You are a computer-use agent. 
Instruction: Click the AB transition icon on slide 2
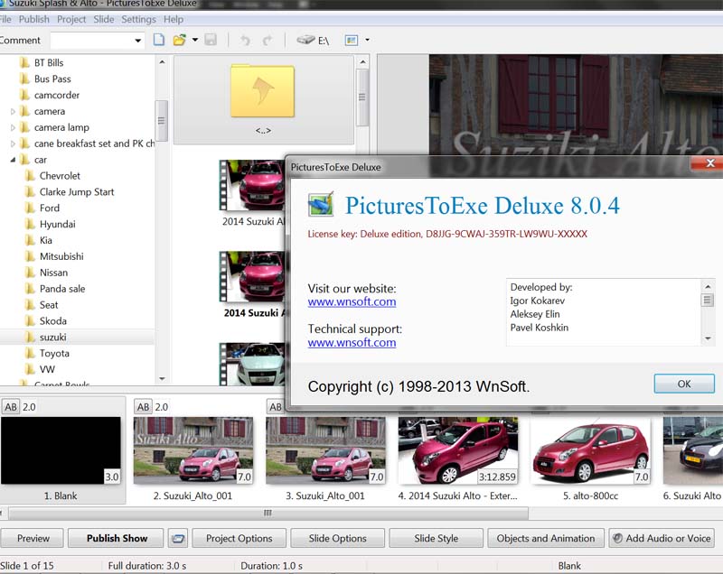coord(143,407)
